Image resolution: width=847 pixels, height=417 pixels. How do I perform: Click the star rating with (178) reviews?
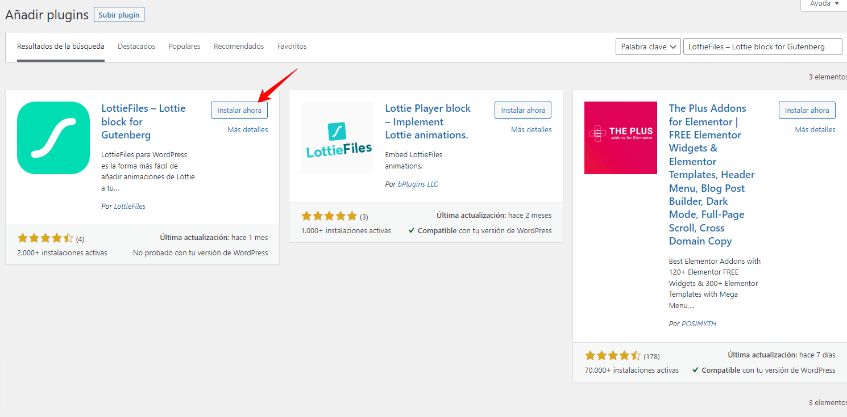[613, 356]
